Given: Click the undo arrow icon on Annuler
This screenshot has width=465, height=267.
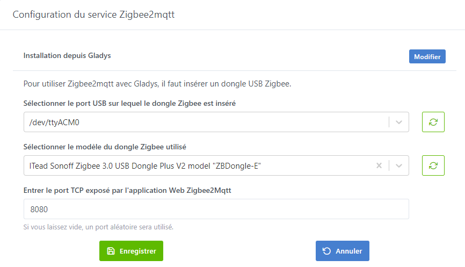Looking at the screenshot, I should pos(327,251).
